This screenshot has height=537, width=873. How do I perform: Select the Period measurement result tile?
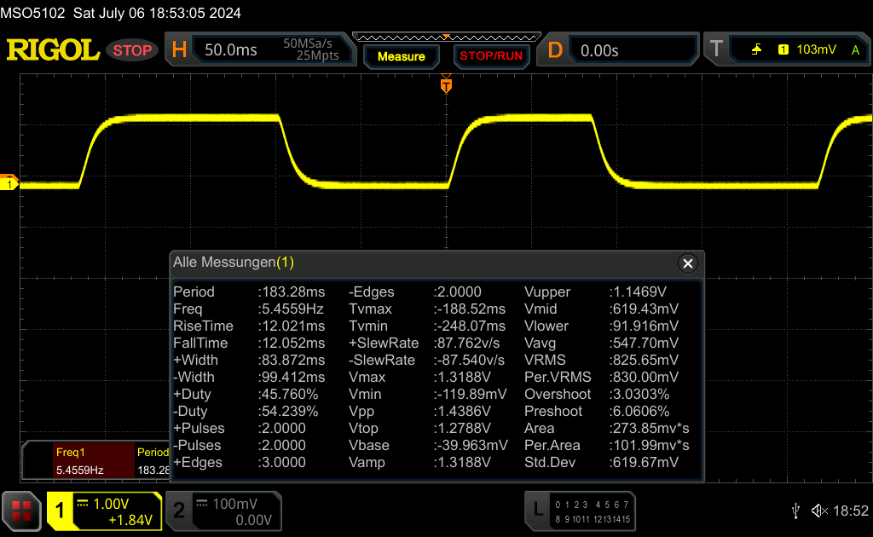(x=153, y=461)
